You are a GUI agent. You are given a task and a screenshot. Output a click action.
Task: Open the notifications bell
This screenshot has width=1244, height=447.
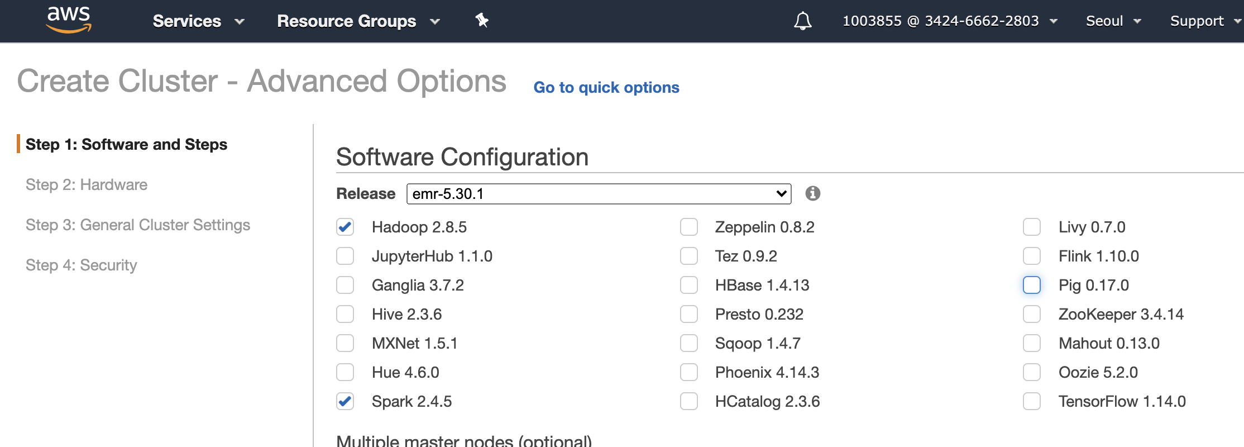coord(802,21)
